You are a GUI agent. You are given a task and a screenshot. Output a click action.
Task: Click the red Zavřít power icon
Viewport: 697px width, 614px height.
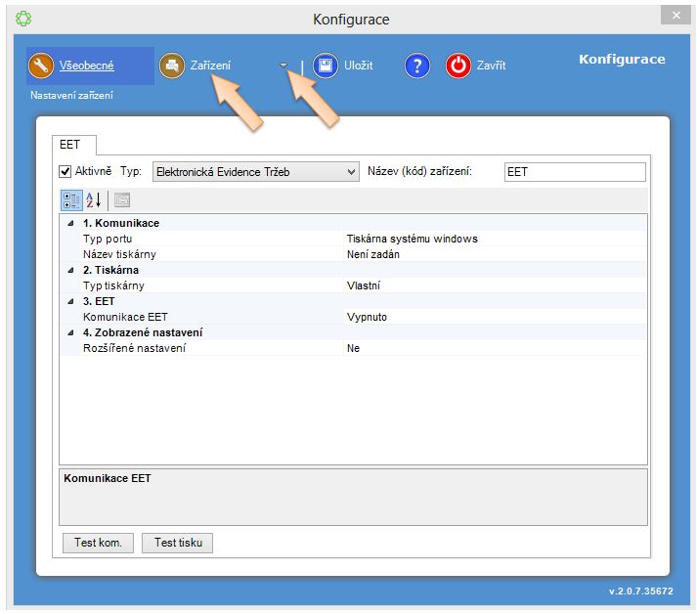458,66
